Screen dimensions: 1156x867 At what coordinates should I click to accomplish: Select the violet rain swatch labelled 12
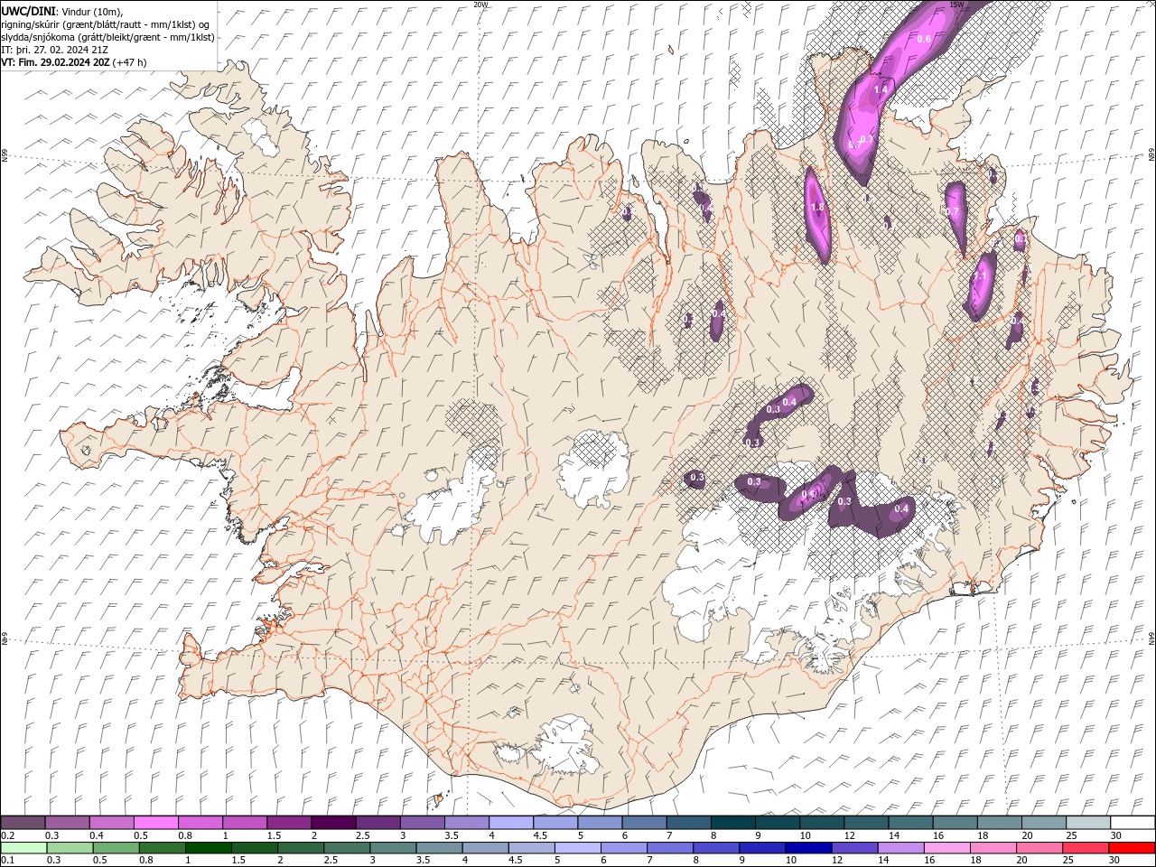click(854, 848)
